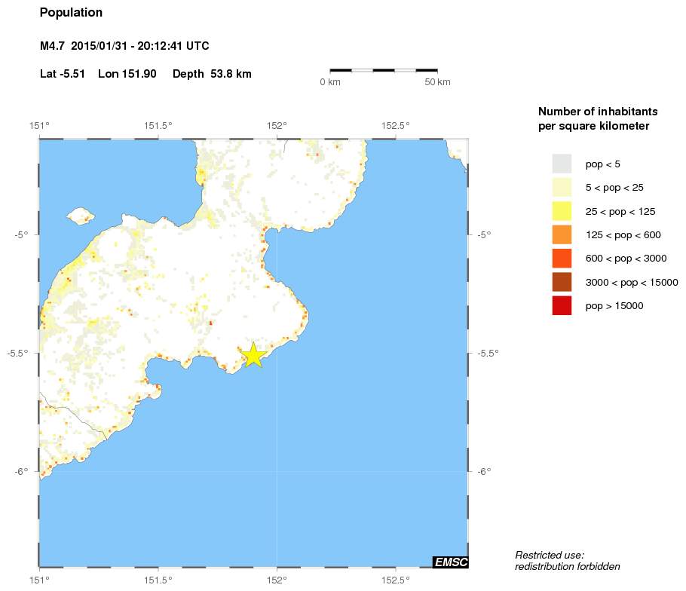Click the 'Population' title
Screen dimensions: 686x591
71,13
